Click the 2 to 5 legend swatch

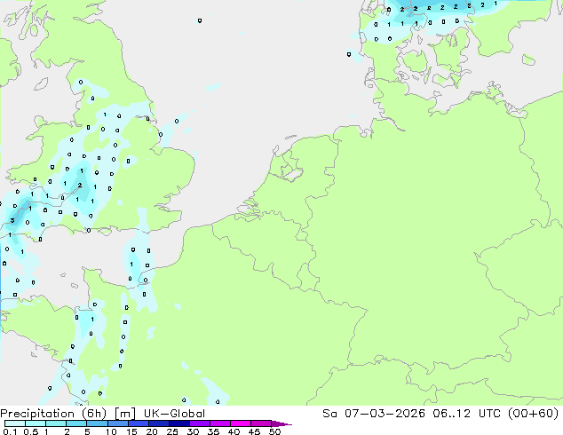[x=76, y=423]
